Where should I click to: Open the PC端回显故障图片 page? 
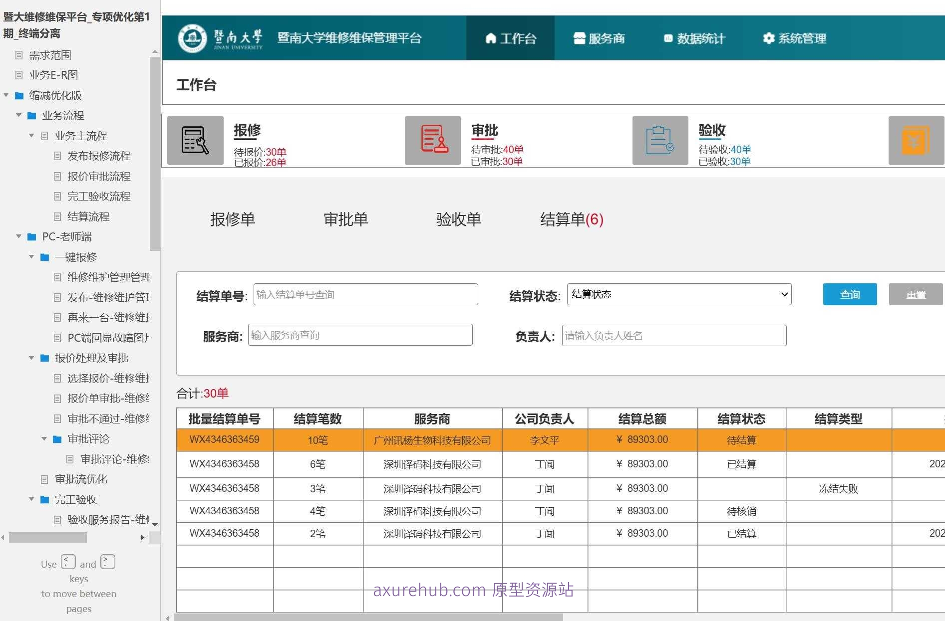click(x=108, y=338)
